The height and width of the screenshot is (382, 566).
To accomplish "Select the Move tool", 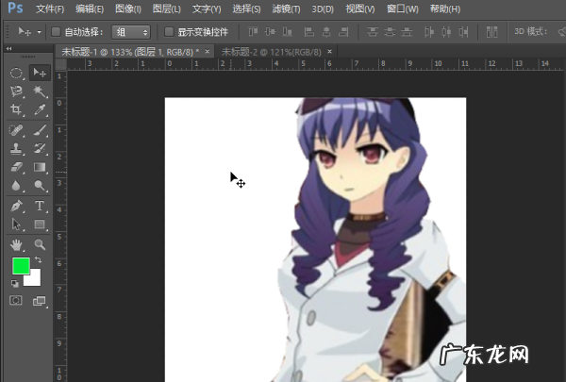I will 40,72.
